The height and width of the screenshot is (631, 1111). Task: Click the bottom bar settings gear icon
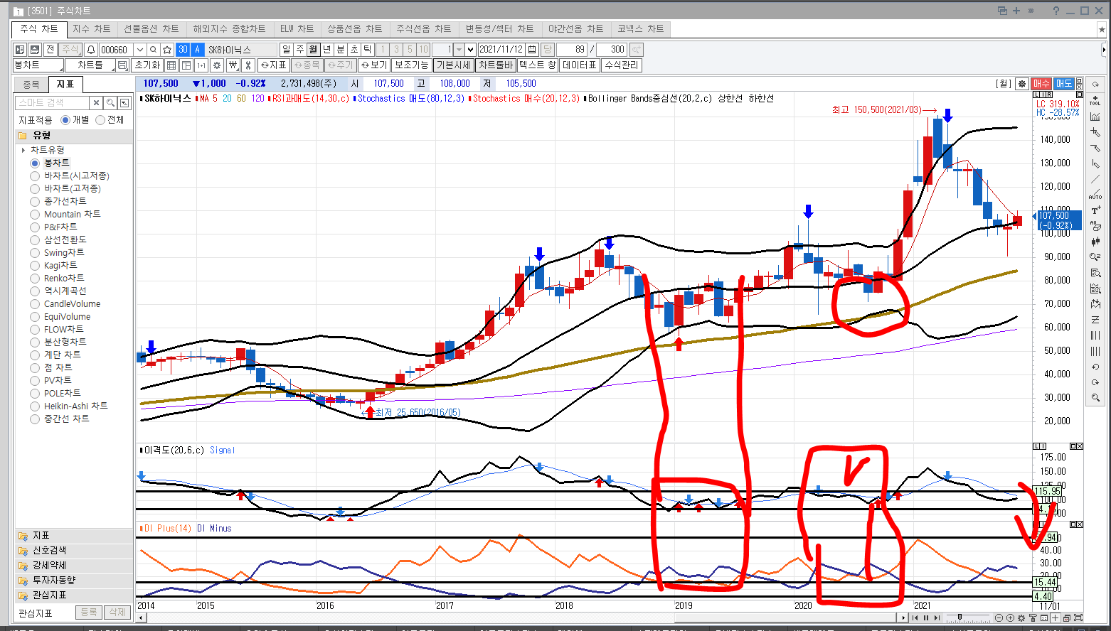pos(1021,618)
